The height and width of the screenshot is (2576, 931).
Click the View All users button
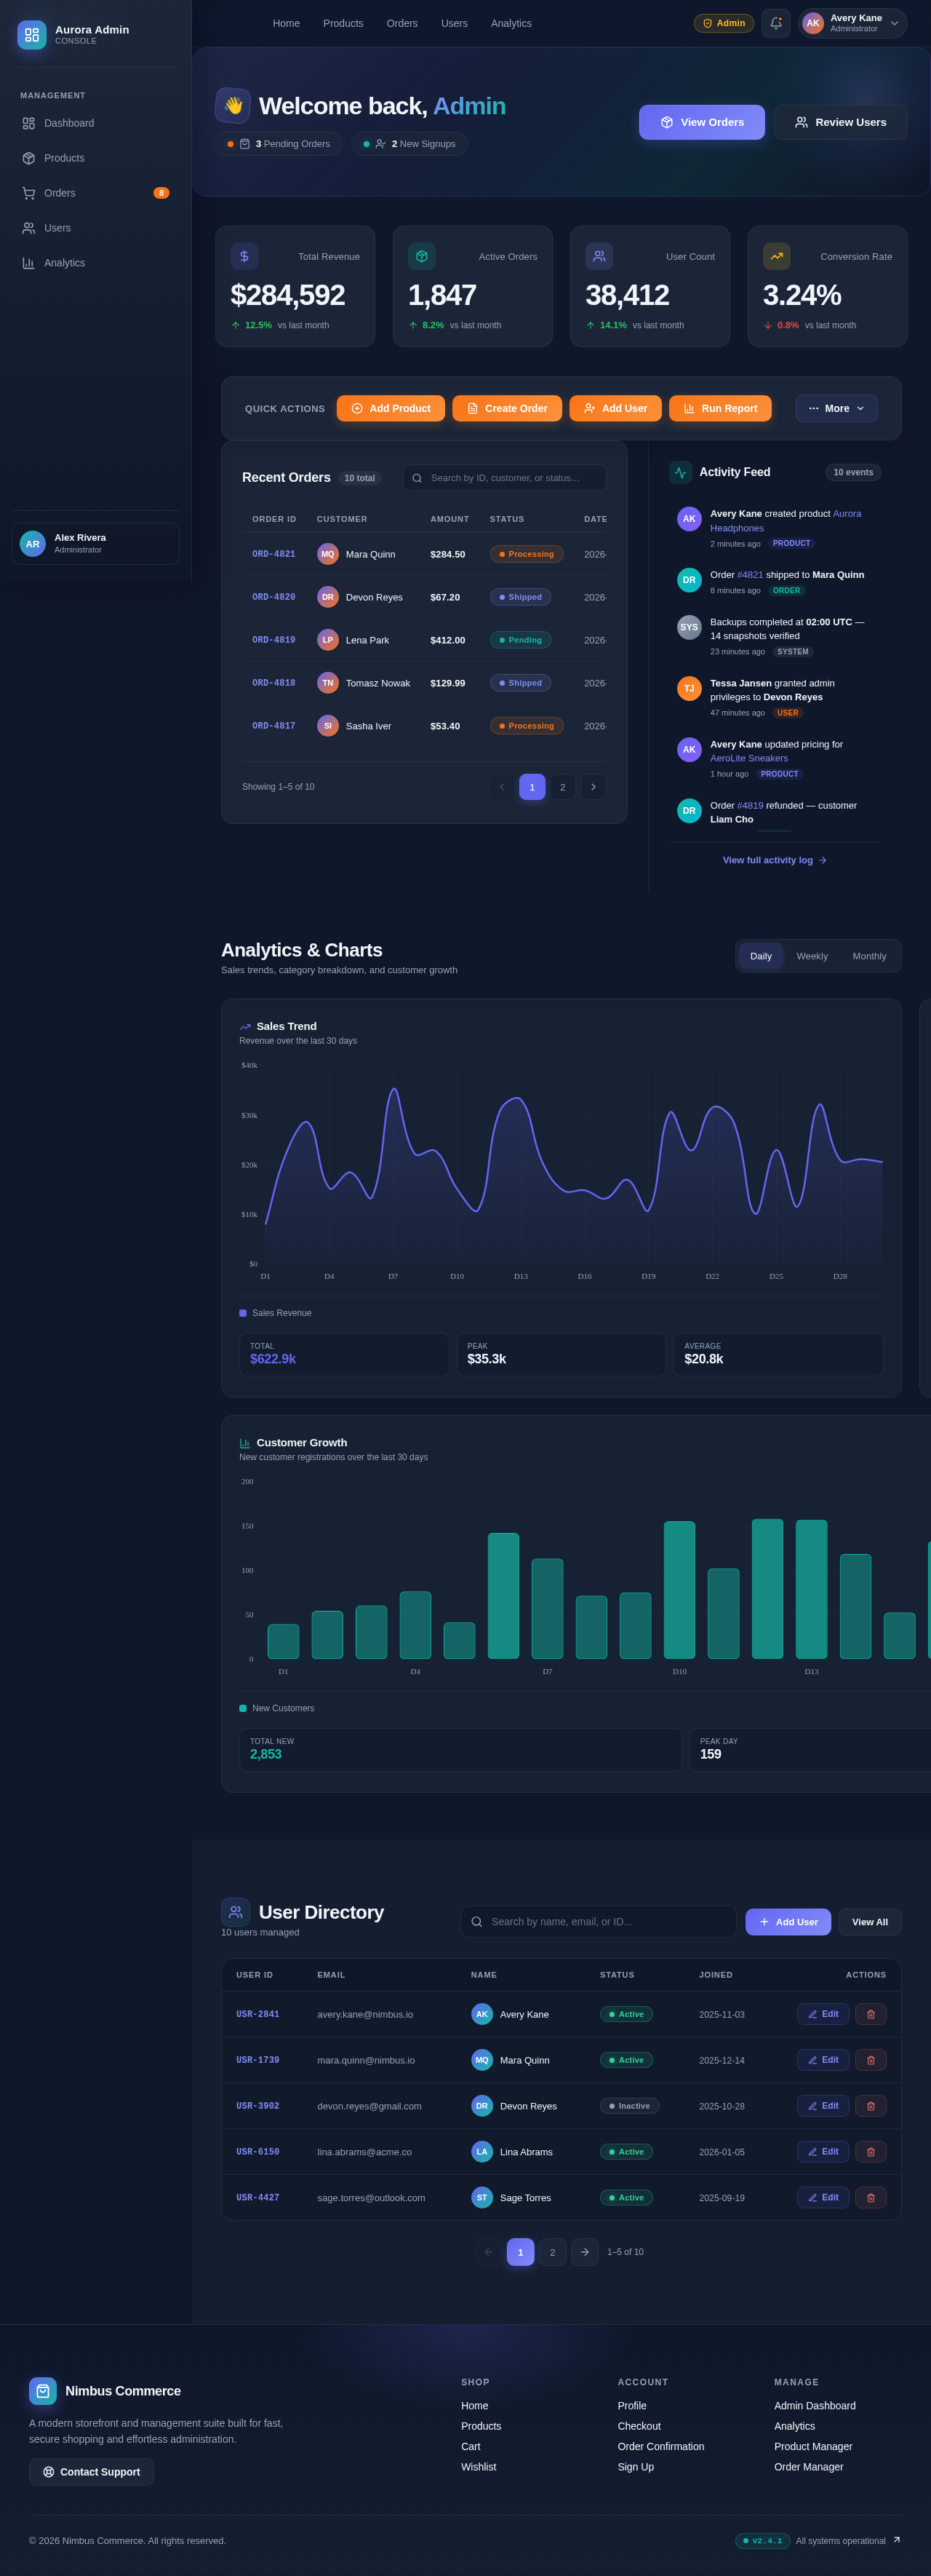coord(870,1921)
